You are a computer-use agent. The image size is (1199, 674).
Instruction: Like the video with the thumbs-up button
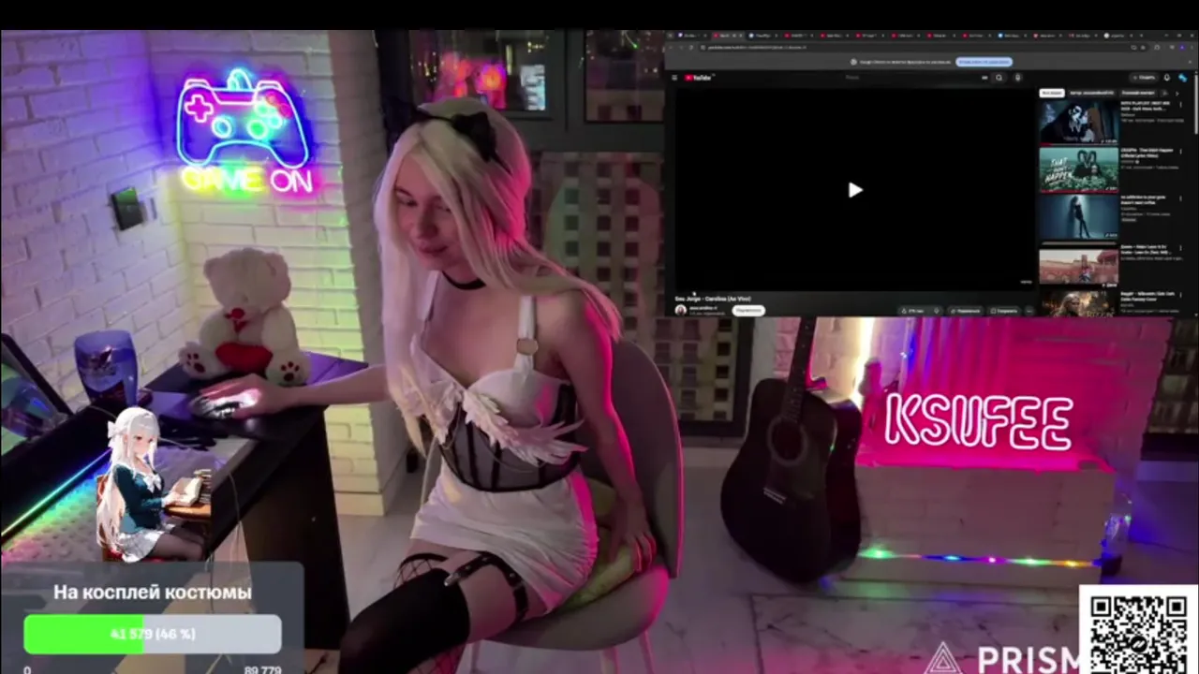[913, 310]
